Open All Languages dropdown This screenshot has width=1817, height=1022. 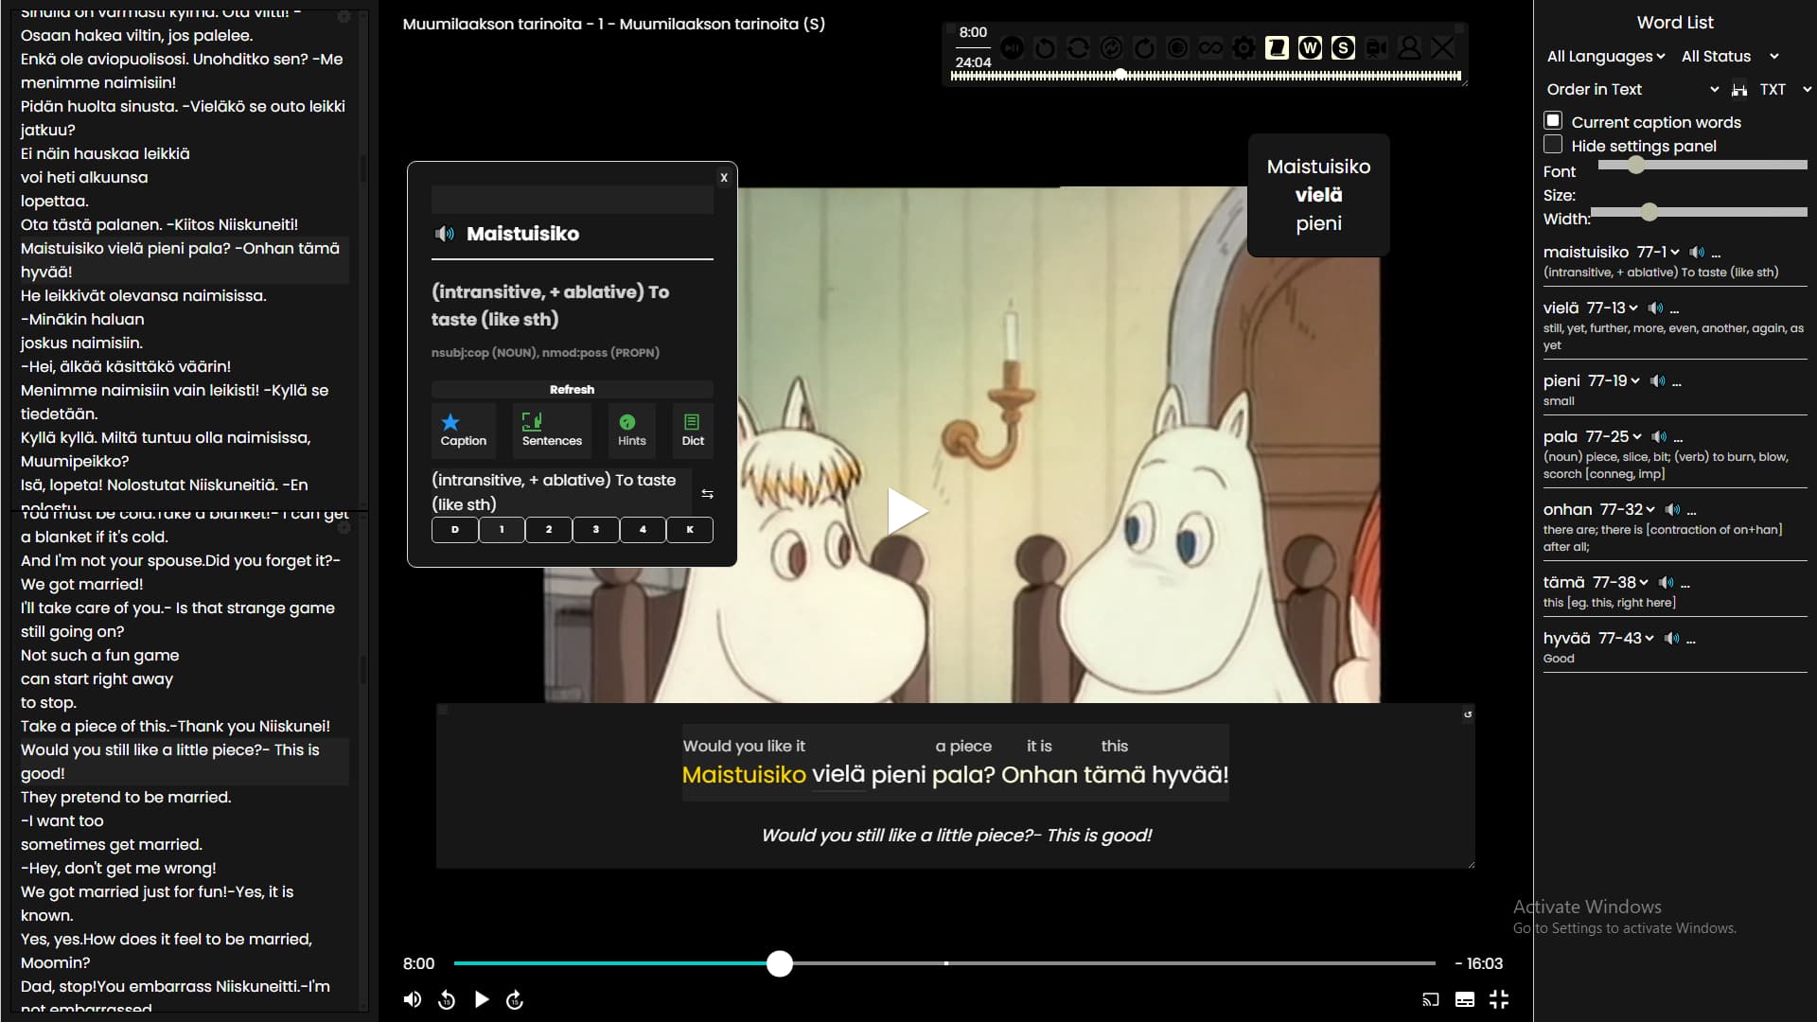pos(1605,57)
